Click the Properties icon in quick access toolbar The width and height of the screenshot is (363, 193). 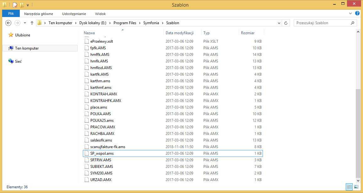(x=15, y=5)
